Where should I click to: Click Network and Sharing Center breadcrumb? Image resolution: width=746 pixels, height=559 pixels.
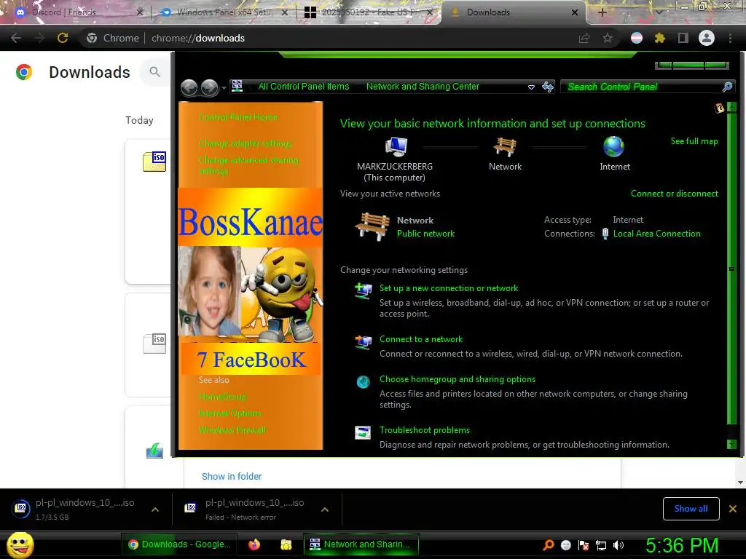[x=423, y=87]
